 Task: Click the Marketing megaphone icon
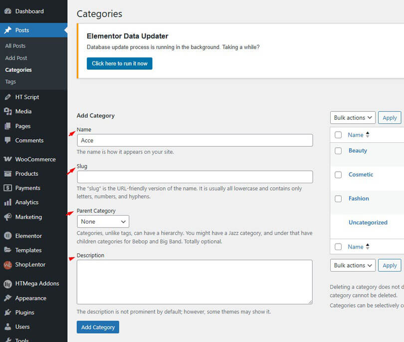pos(7,217)
